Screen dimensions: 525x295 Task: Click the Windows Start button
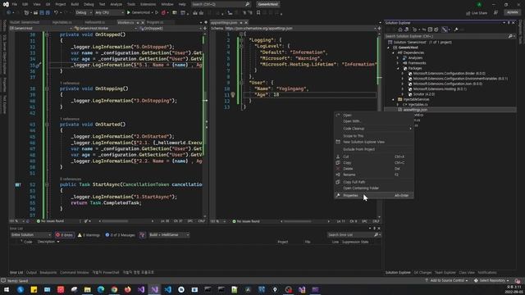click(x=7, y=289)
